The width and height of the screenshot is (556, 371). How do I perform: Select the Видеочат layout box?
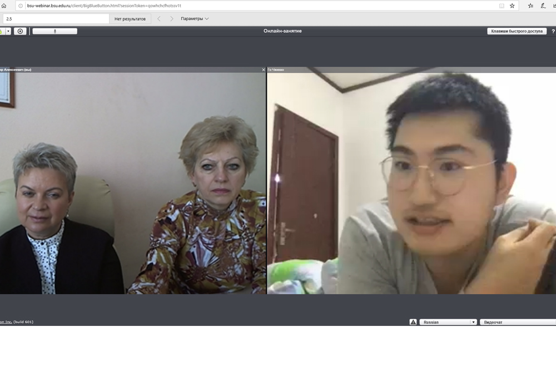click(517, 322)
